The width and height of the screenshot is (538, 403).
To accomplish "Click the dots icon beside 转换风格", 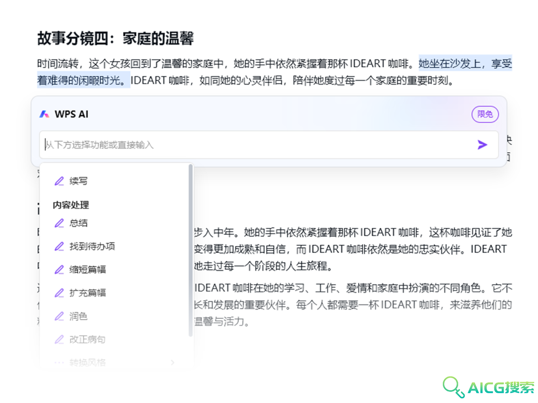I will tap(59, 363).
